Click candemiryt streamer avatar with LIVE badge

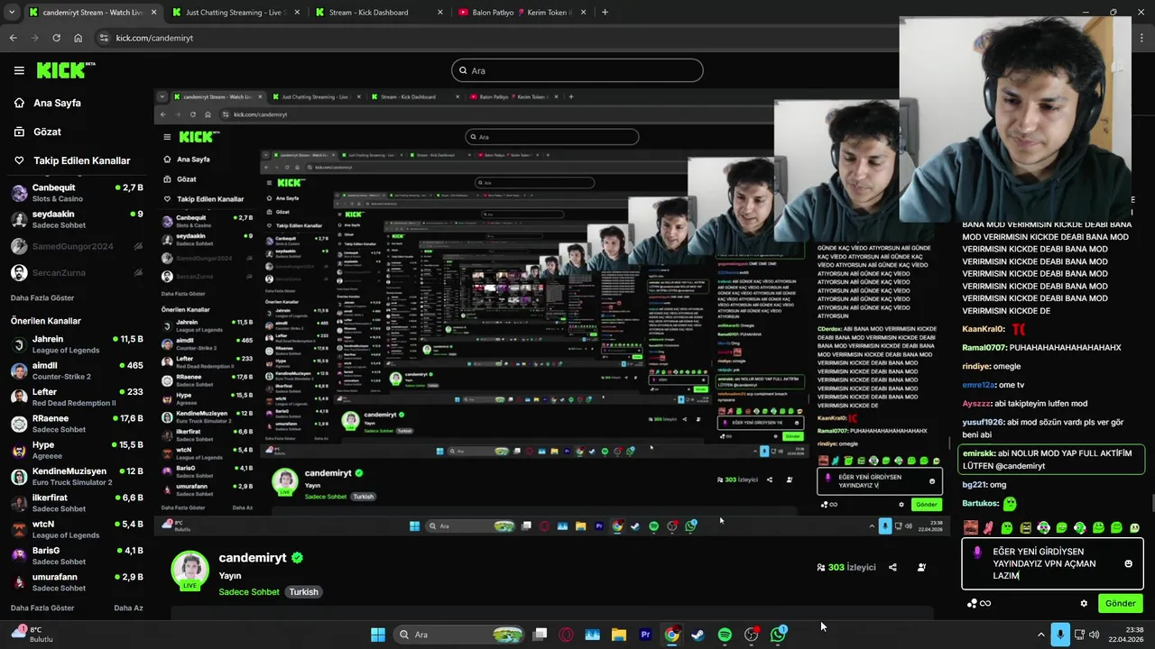tap(189, 571)
